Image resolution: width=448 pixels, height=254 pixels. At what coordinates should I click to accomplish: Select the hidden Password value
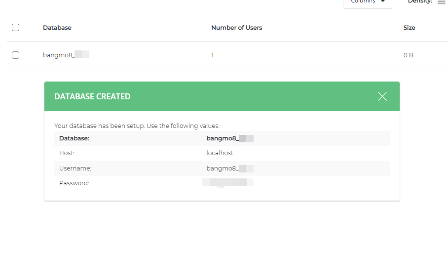[228, 182]
